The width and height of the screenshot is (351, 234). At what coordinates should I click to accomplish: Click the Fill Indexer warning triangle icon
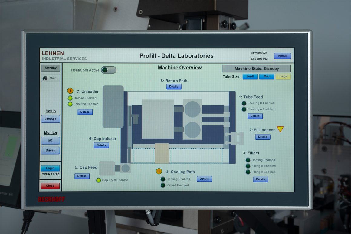tap(280, 129)
